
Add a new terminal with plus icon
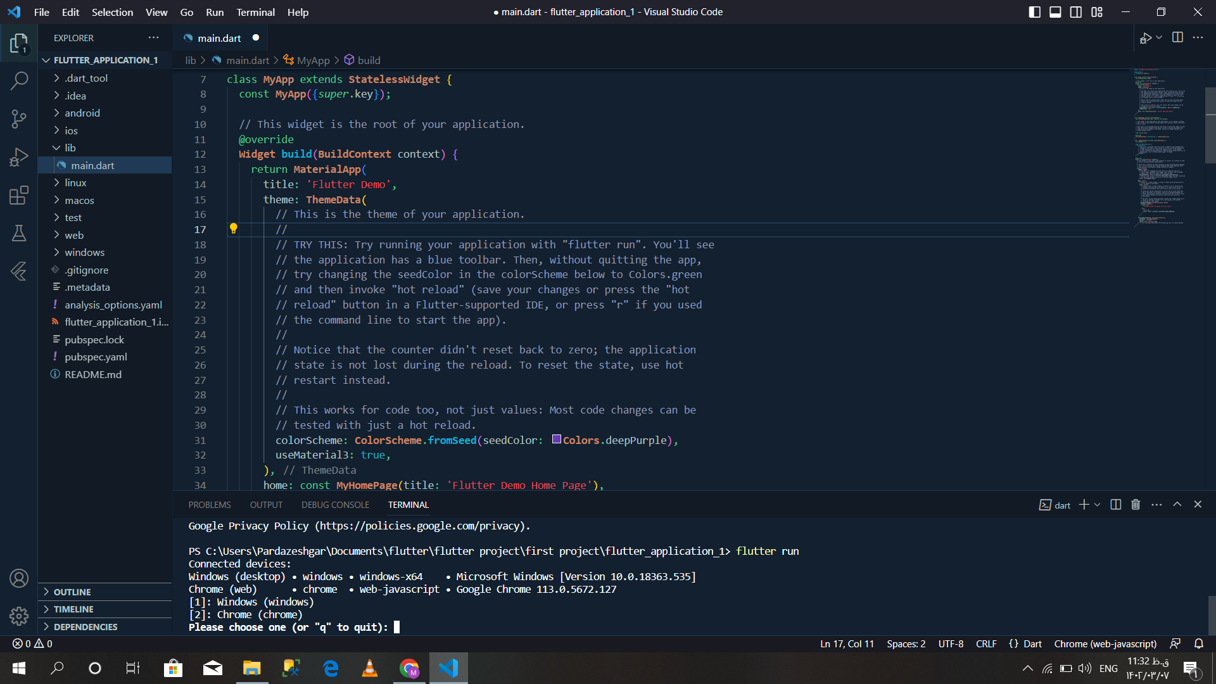pos(1084,505)
